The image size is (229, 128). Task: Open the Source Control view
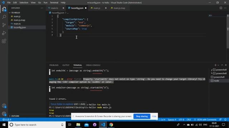[4, 25]
